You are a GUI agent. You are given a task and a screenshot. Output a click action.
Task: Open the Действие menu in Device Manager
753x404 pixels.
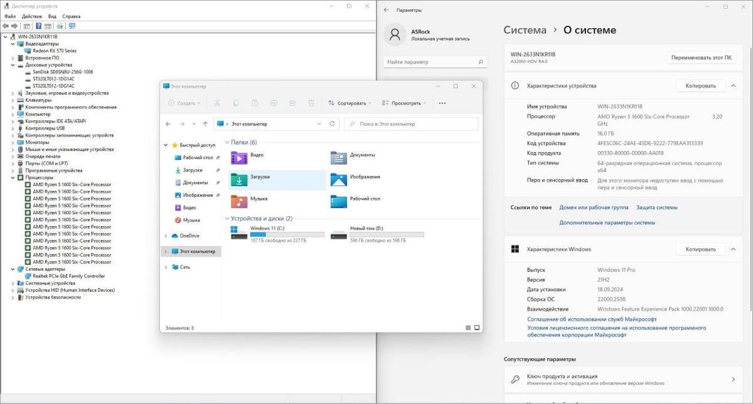point(31,16)
